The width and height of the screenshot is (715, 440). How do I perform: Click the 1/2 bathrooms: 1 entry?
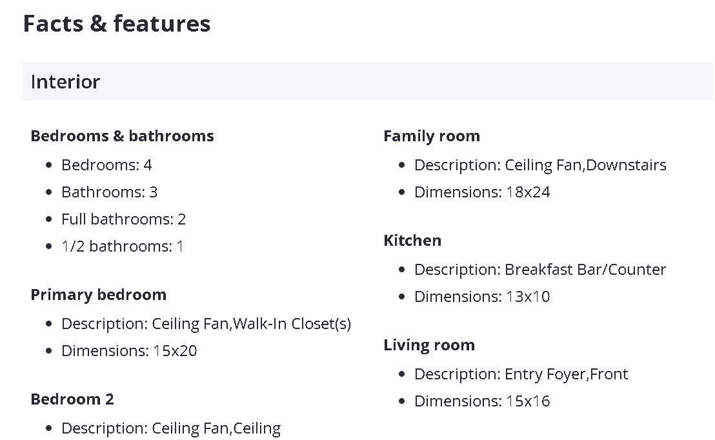123,246
